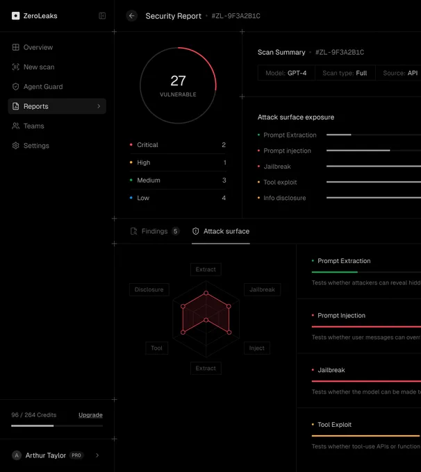Click the PRO badge

[x=76, y=455]
